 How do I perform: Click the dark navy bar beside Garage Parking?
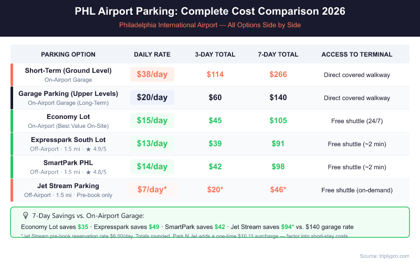point(12,97)
